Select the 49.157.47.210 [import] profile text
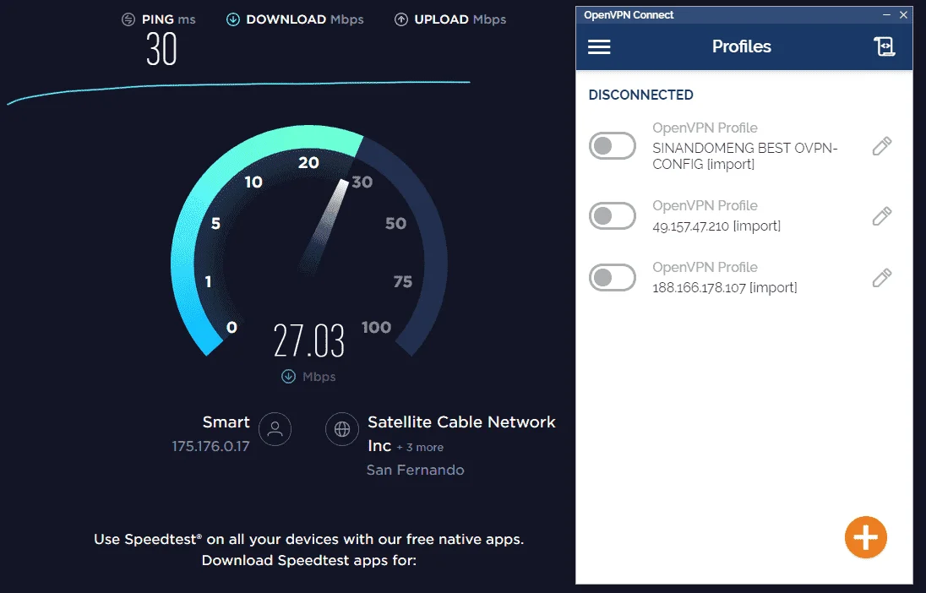The image size is (926, 593). coord(716,226)
